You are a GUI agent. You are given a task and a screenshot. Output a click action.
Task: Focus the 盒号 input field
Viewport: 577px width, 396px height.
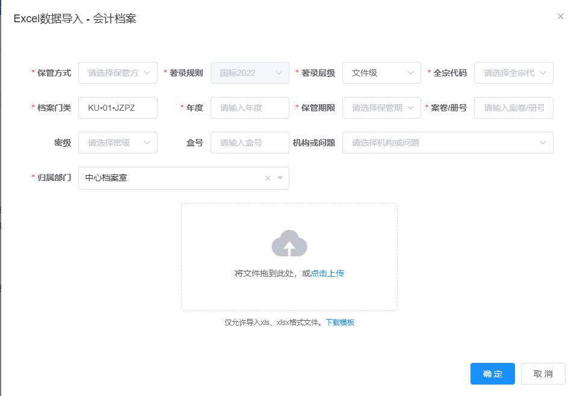(250, 143)
